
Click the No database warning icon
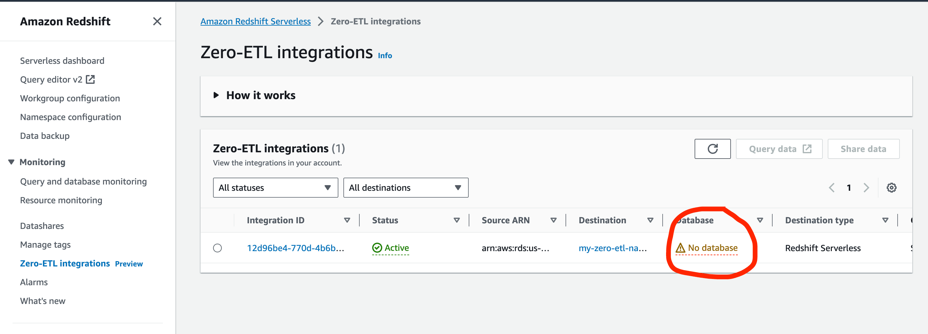680,248
